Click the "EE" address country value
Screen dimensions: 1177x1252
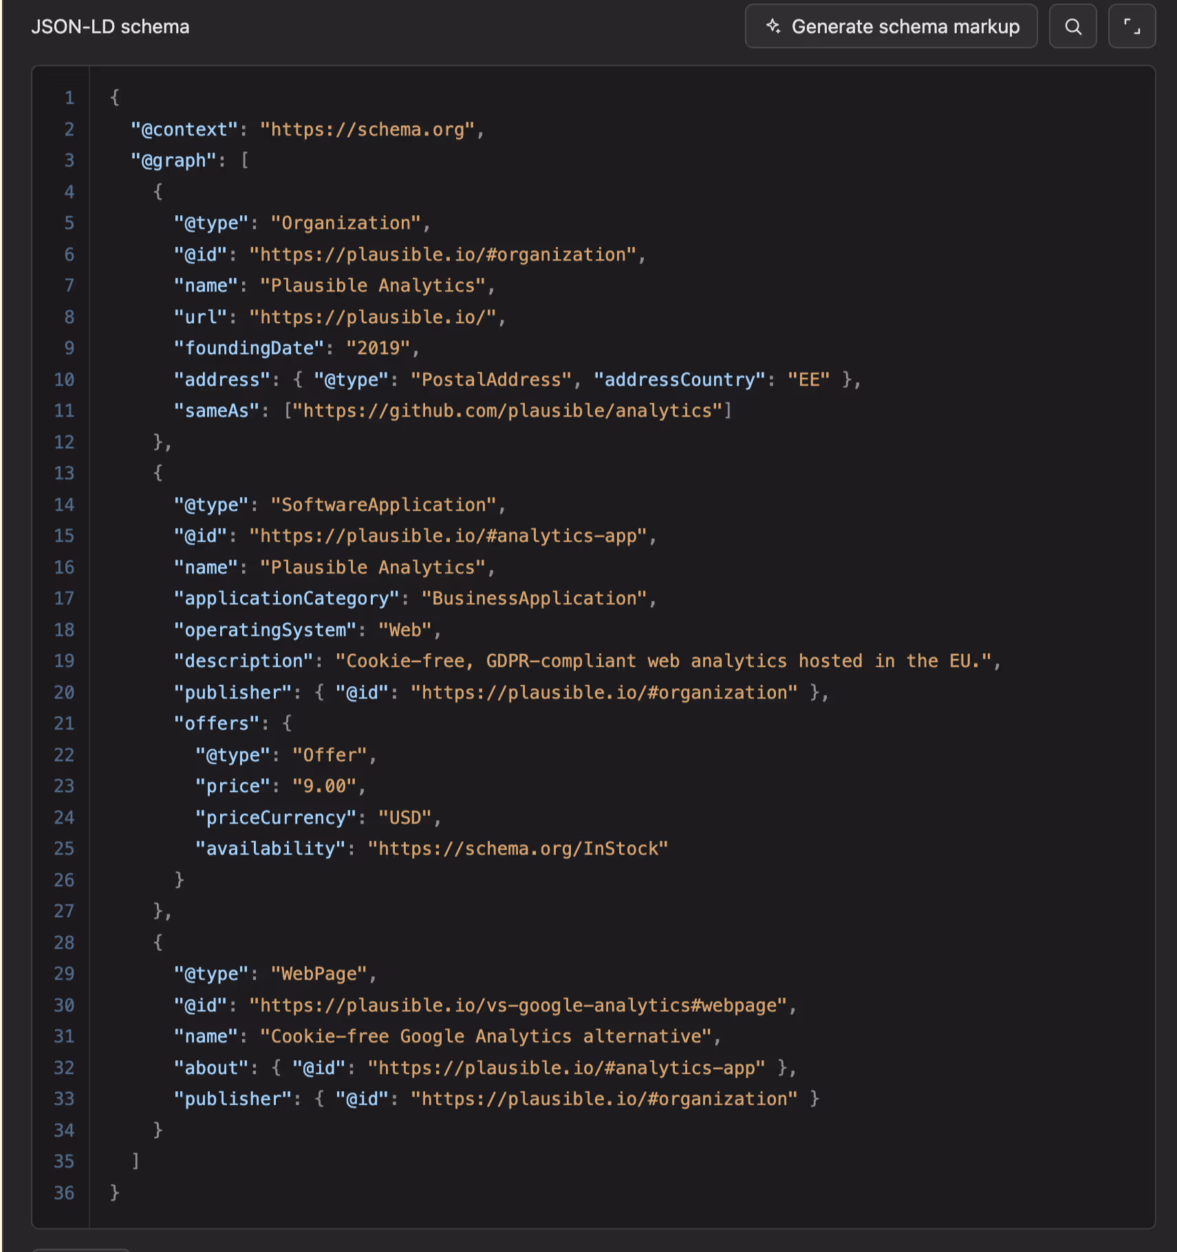[809, 380]
